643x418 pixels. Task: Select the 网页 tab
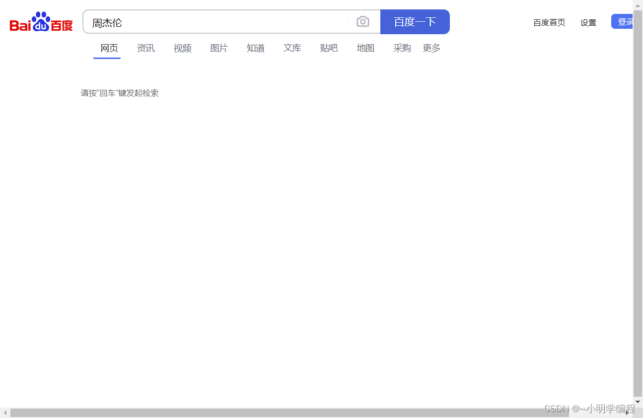pos(109,48)
